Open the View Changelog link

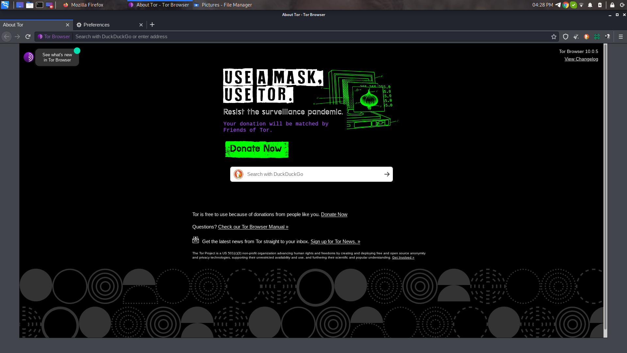click(581, 59)
